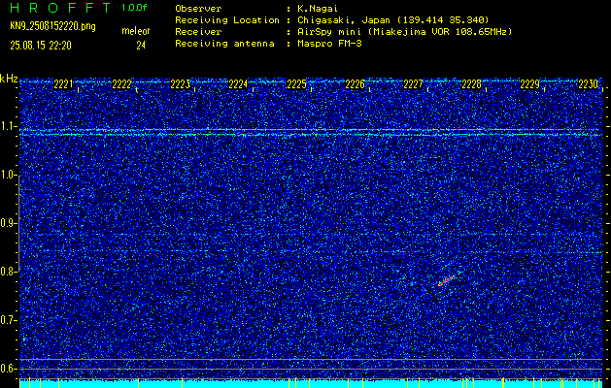Screen dimensions: 611x388
Task: Click the receiving location Chigasaki, Japan
Action: click(343, 19)
